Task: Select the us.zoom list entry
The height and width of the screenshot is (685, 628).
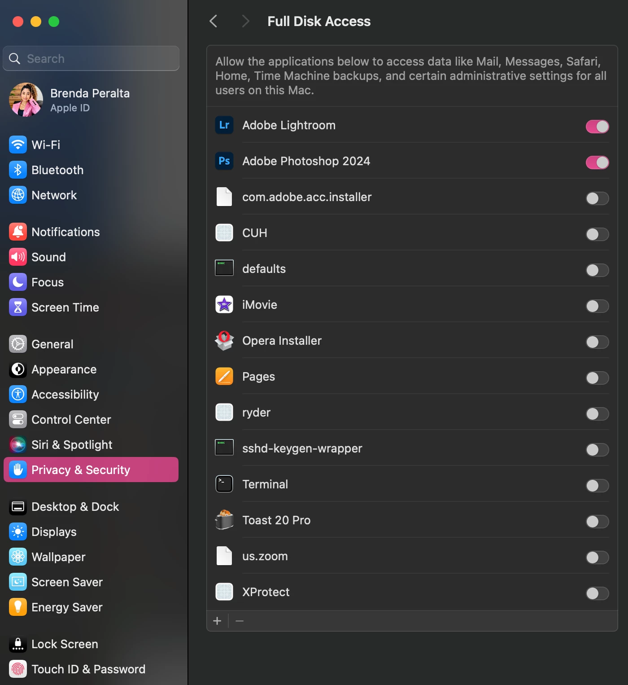Action: [x=412, y=556]
